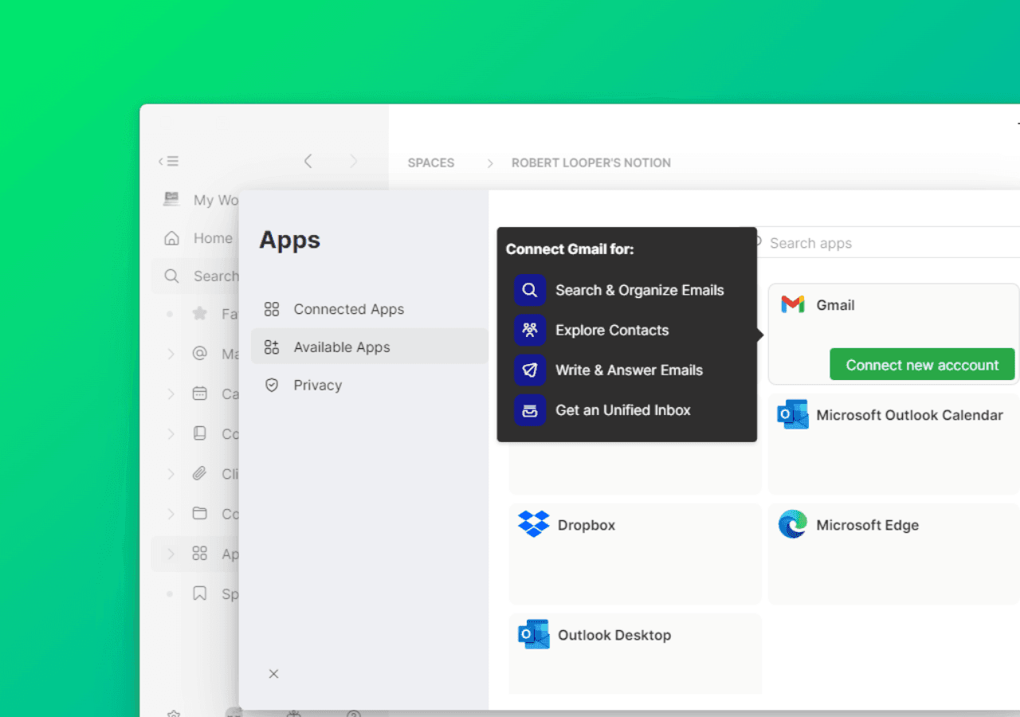Click the Apps grid icon in background sidebar
This screenshot has height=717, width=1020.
tap(200, 554)
